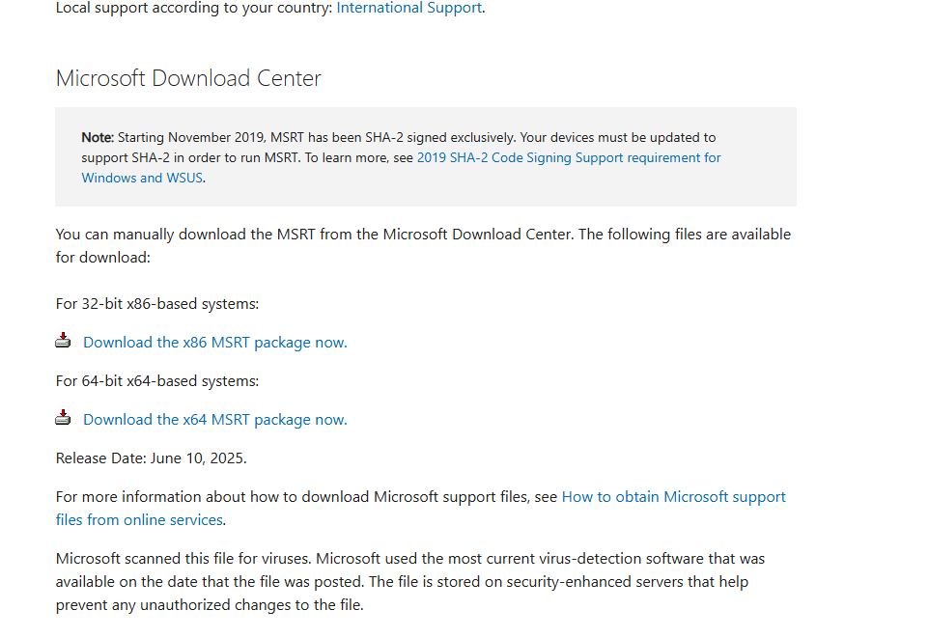The height and width of the screenshot is (638, 929).
Task: Click 'Local support according to your country' text
Action: pyautogui.click(x=194, y=8)
